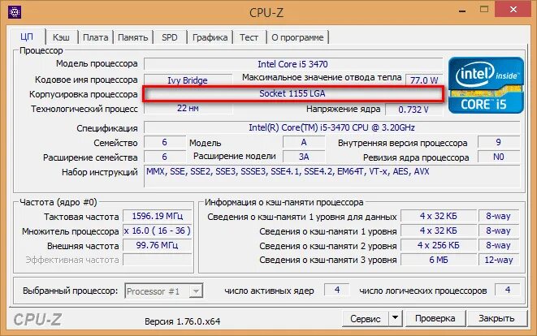Click the i5-3470 CPU @ 3.20GHz specification
Image resolution: width=537 pixels, height=336 pixels.
coord(331,127)
